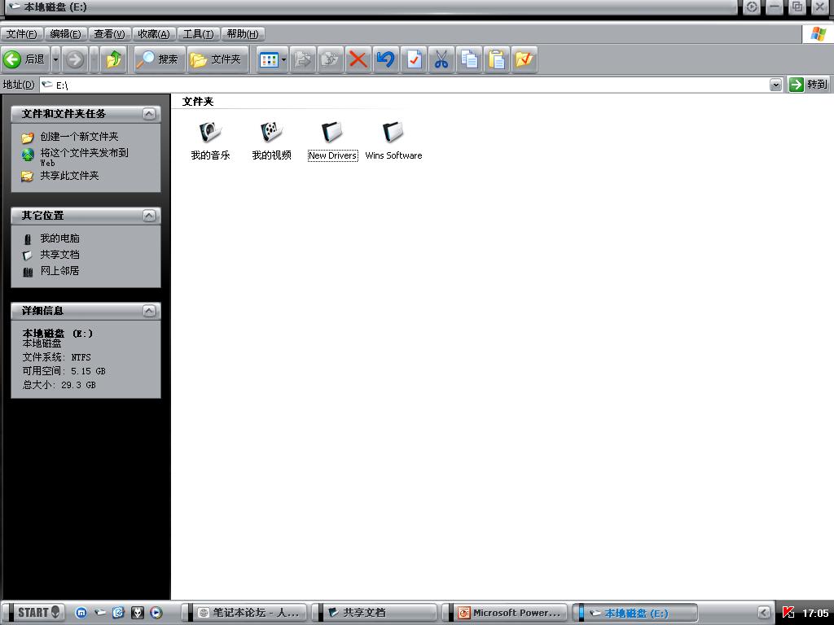Open the 帮助(H) menu
The width and height of the screenshot is (834, 625).
(243, 34)
